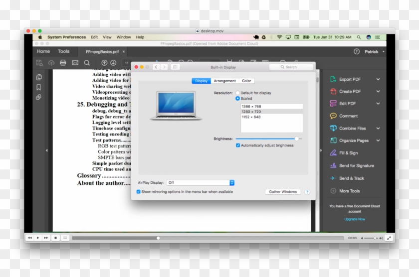Click the Send for Signature icon

[333, 165]
